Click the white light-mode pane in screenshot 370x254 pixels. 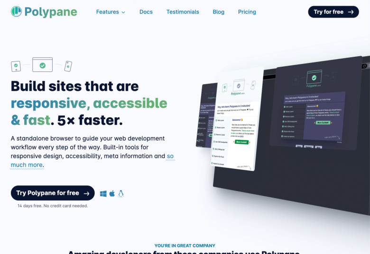(237, 119)
